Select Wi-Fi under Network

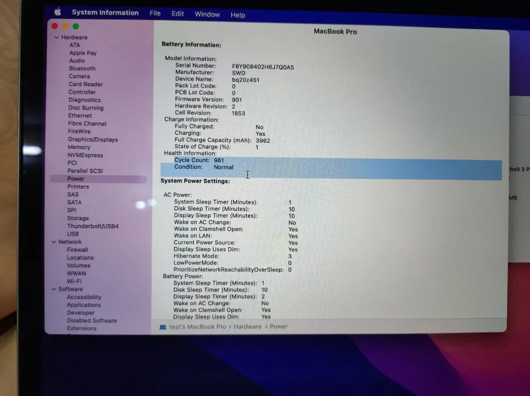click(x=74, y=281)
